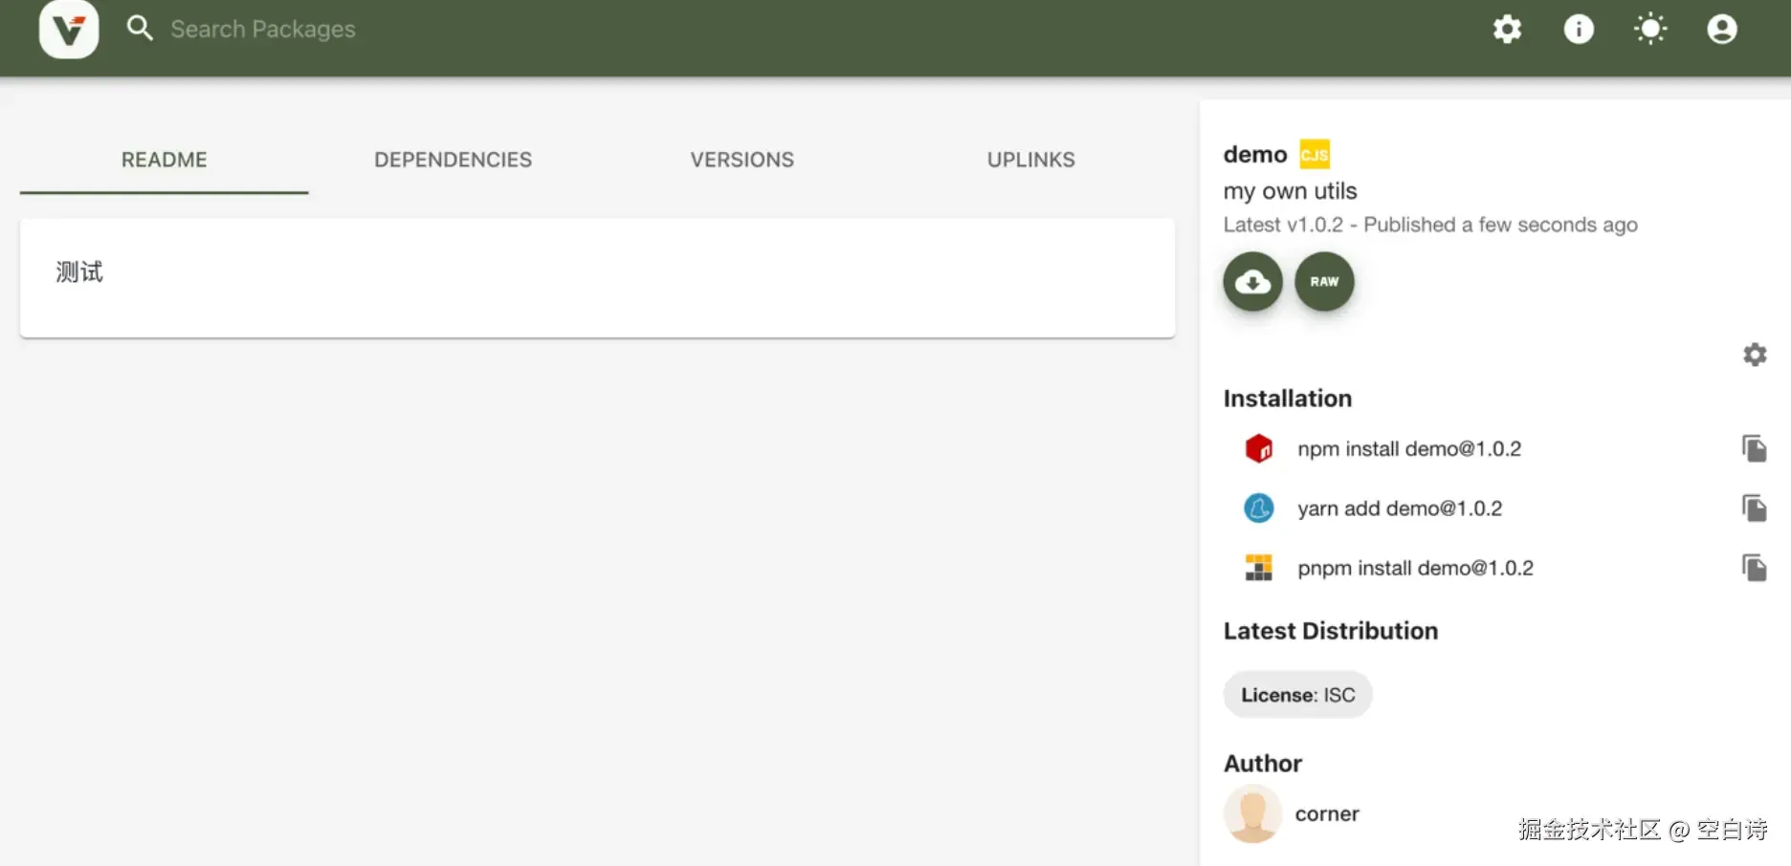Select text yarn add demo@1.0.2
Viewport: 1791px width, 866px height.
coord(1400,509)
